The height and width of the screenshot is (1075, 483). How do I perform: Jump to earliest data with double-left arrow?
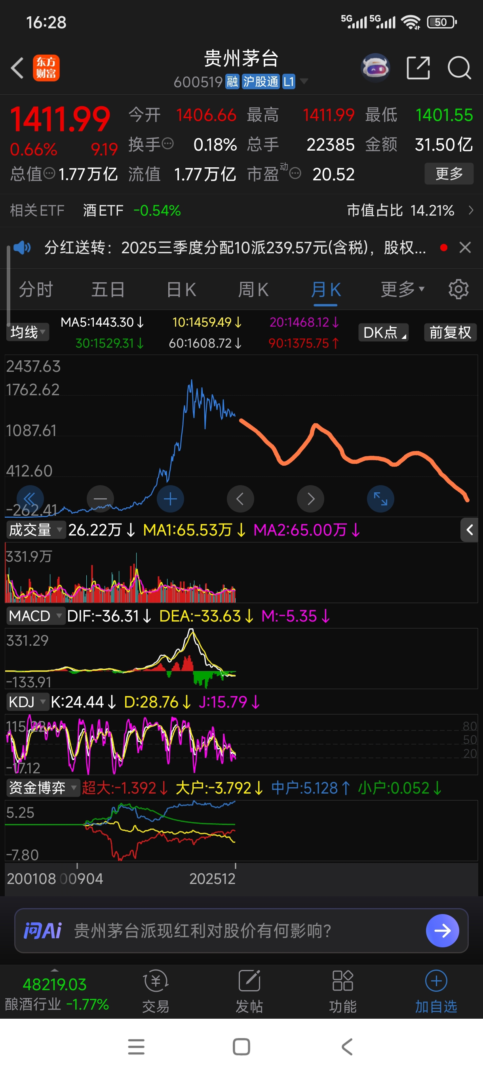[30, 499]
